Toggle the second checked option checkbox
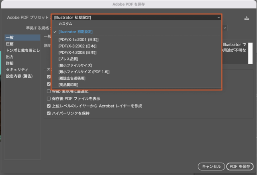This screenshot has height=175, width=257. [49, 84]
